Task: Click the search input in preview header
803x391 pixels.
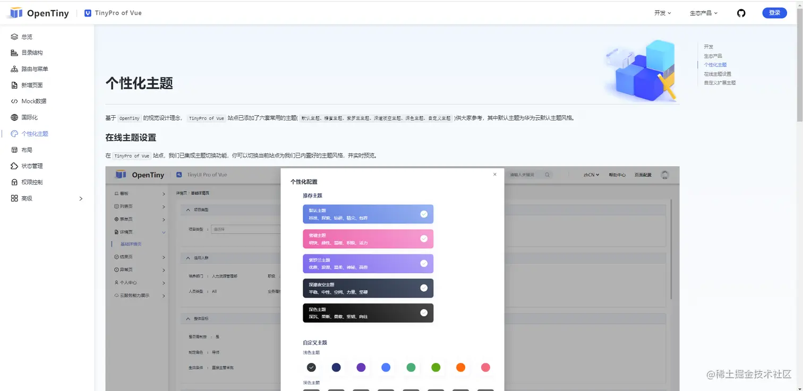Action: coord(529,175)
